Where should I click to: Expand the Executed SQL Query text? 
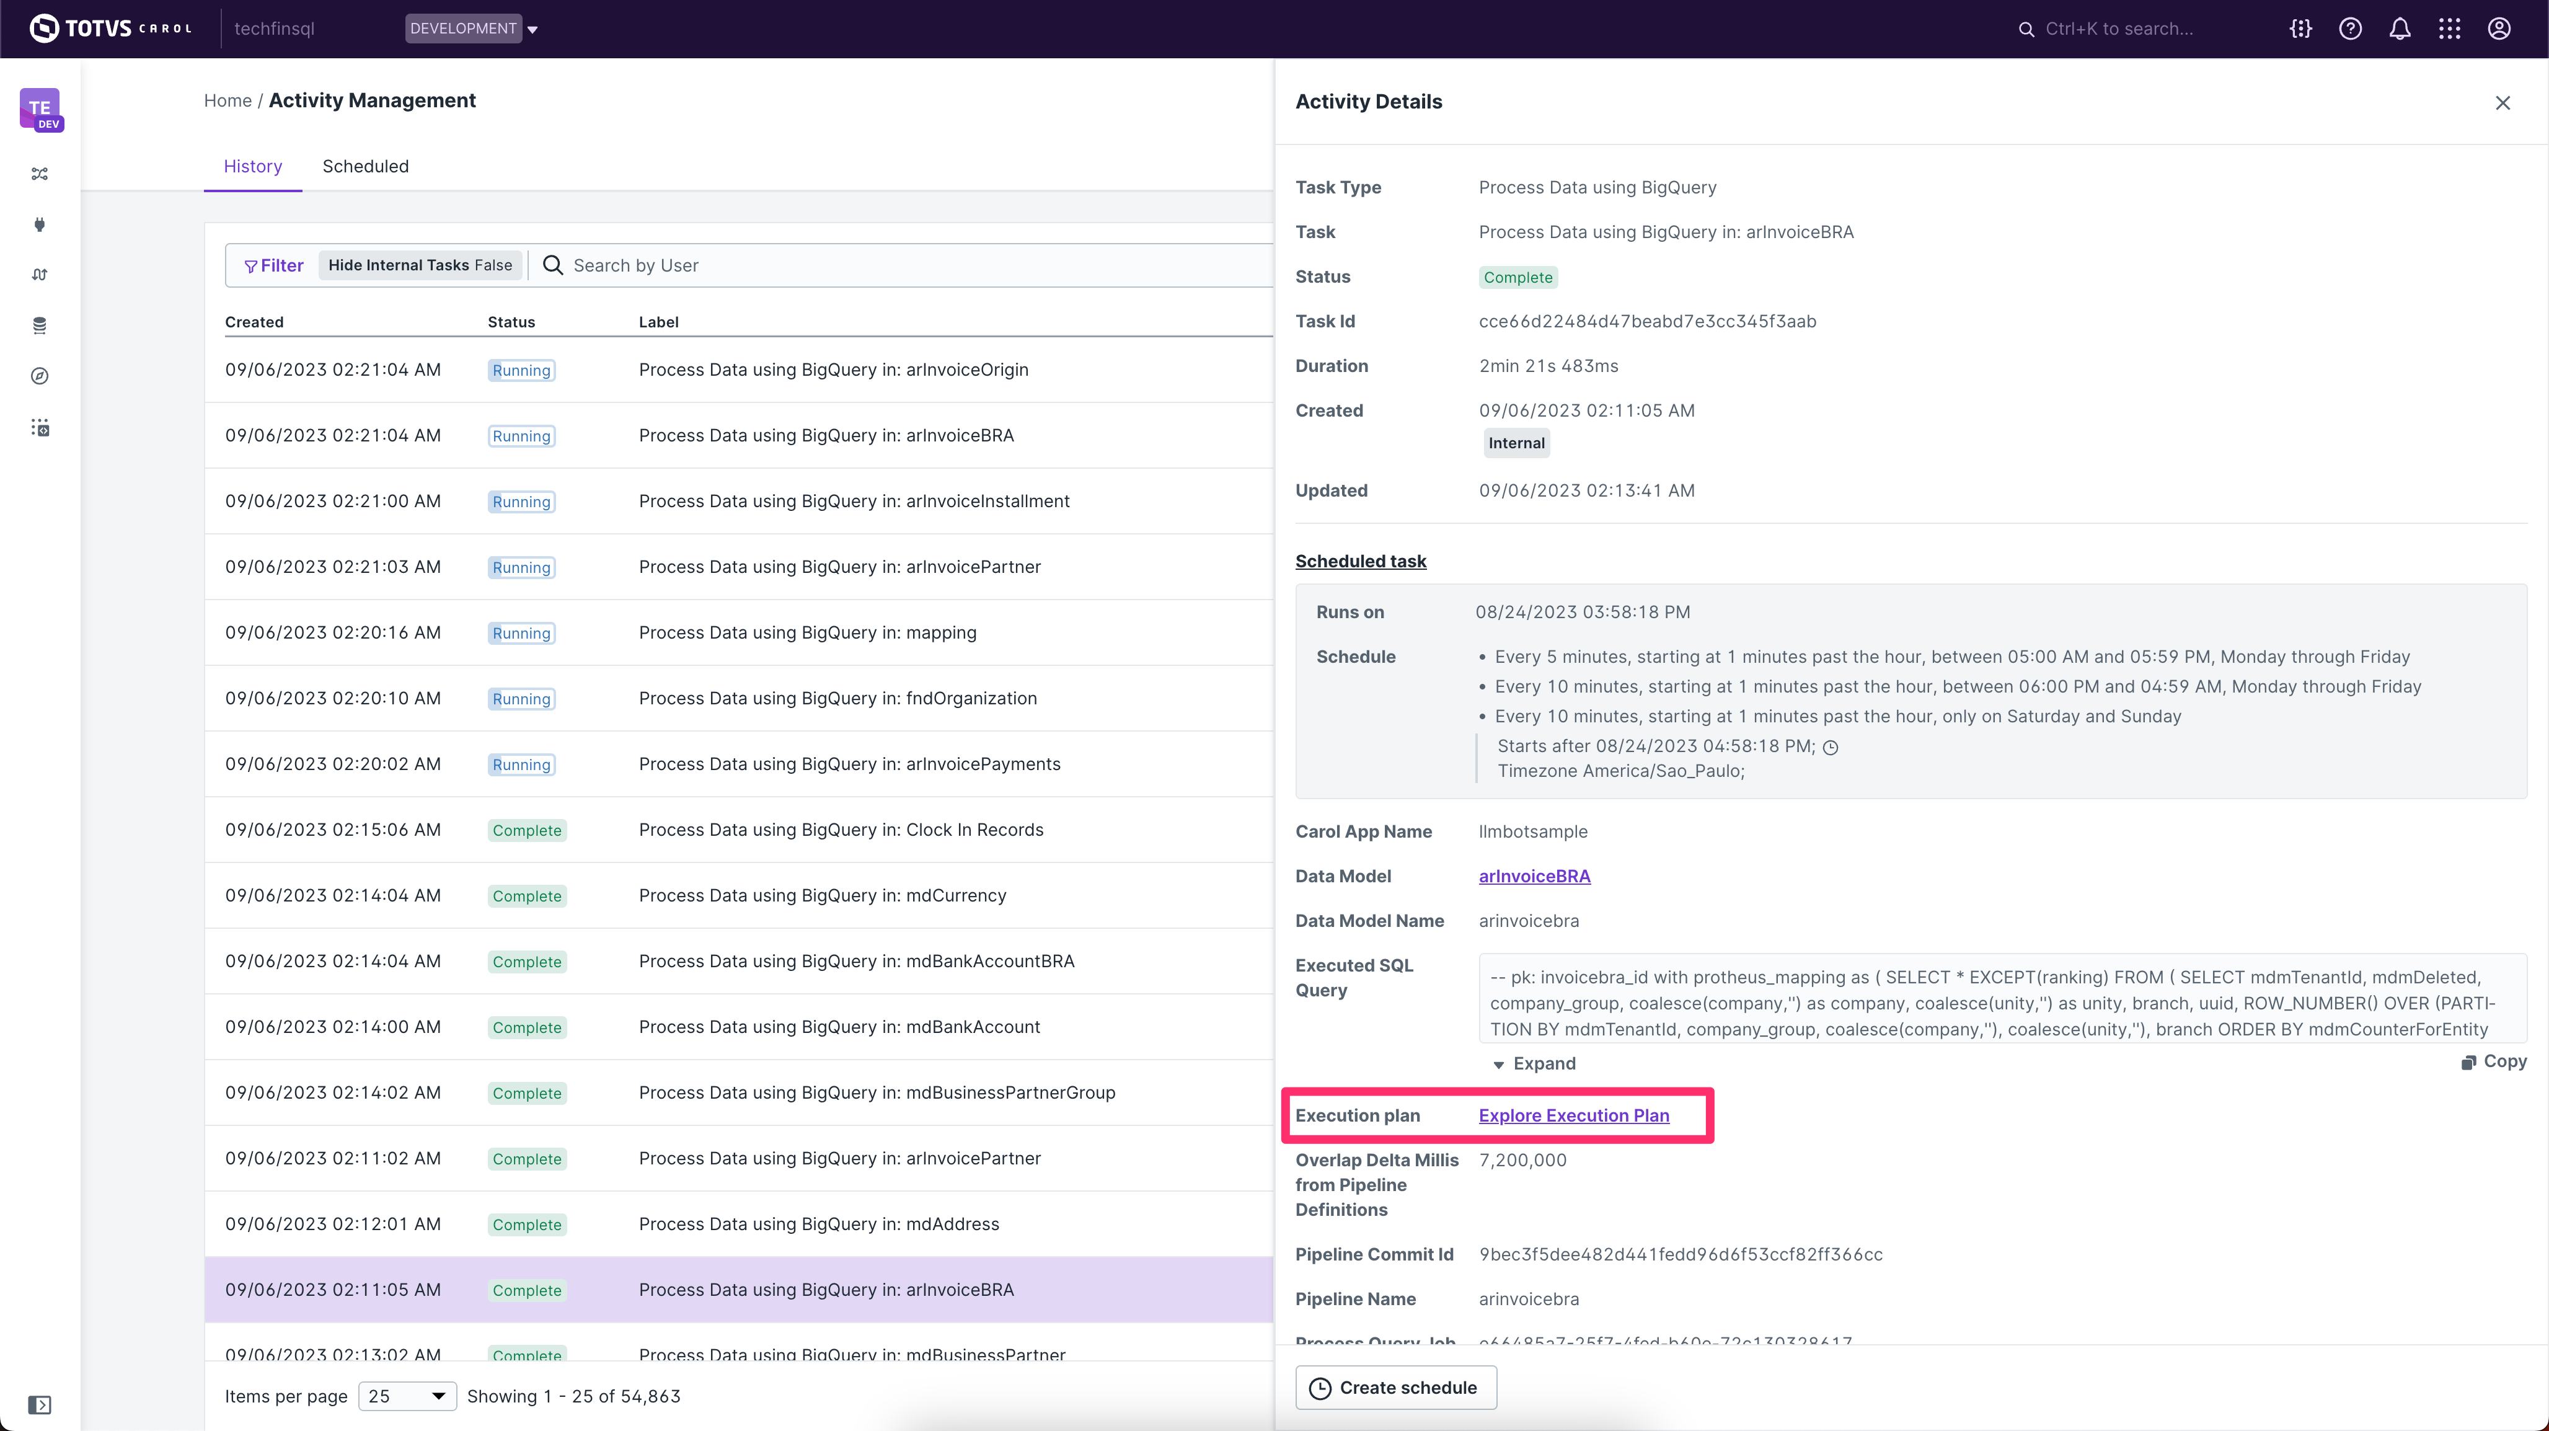[x=1534, y=1064]
